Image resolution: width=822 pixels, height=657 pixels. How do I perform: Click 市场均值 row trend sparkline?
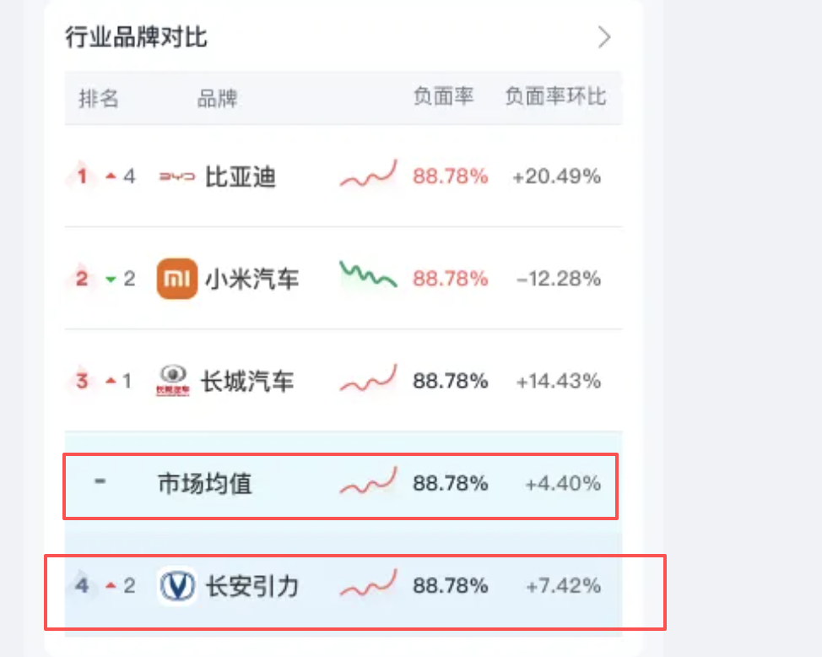(x=369, y=481)
